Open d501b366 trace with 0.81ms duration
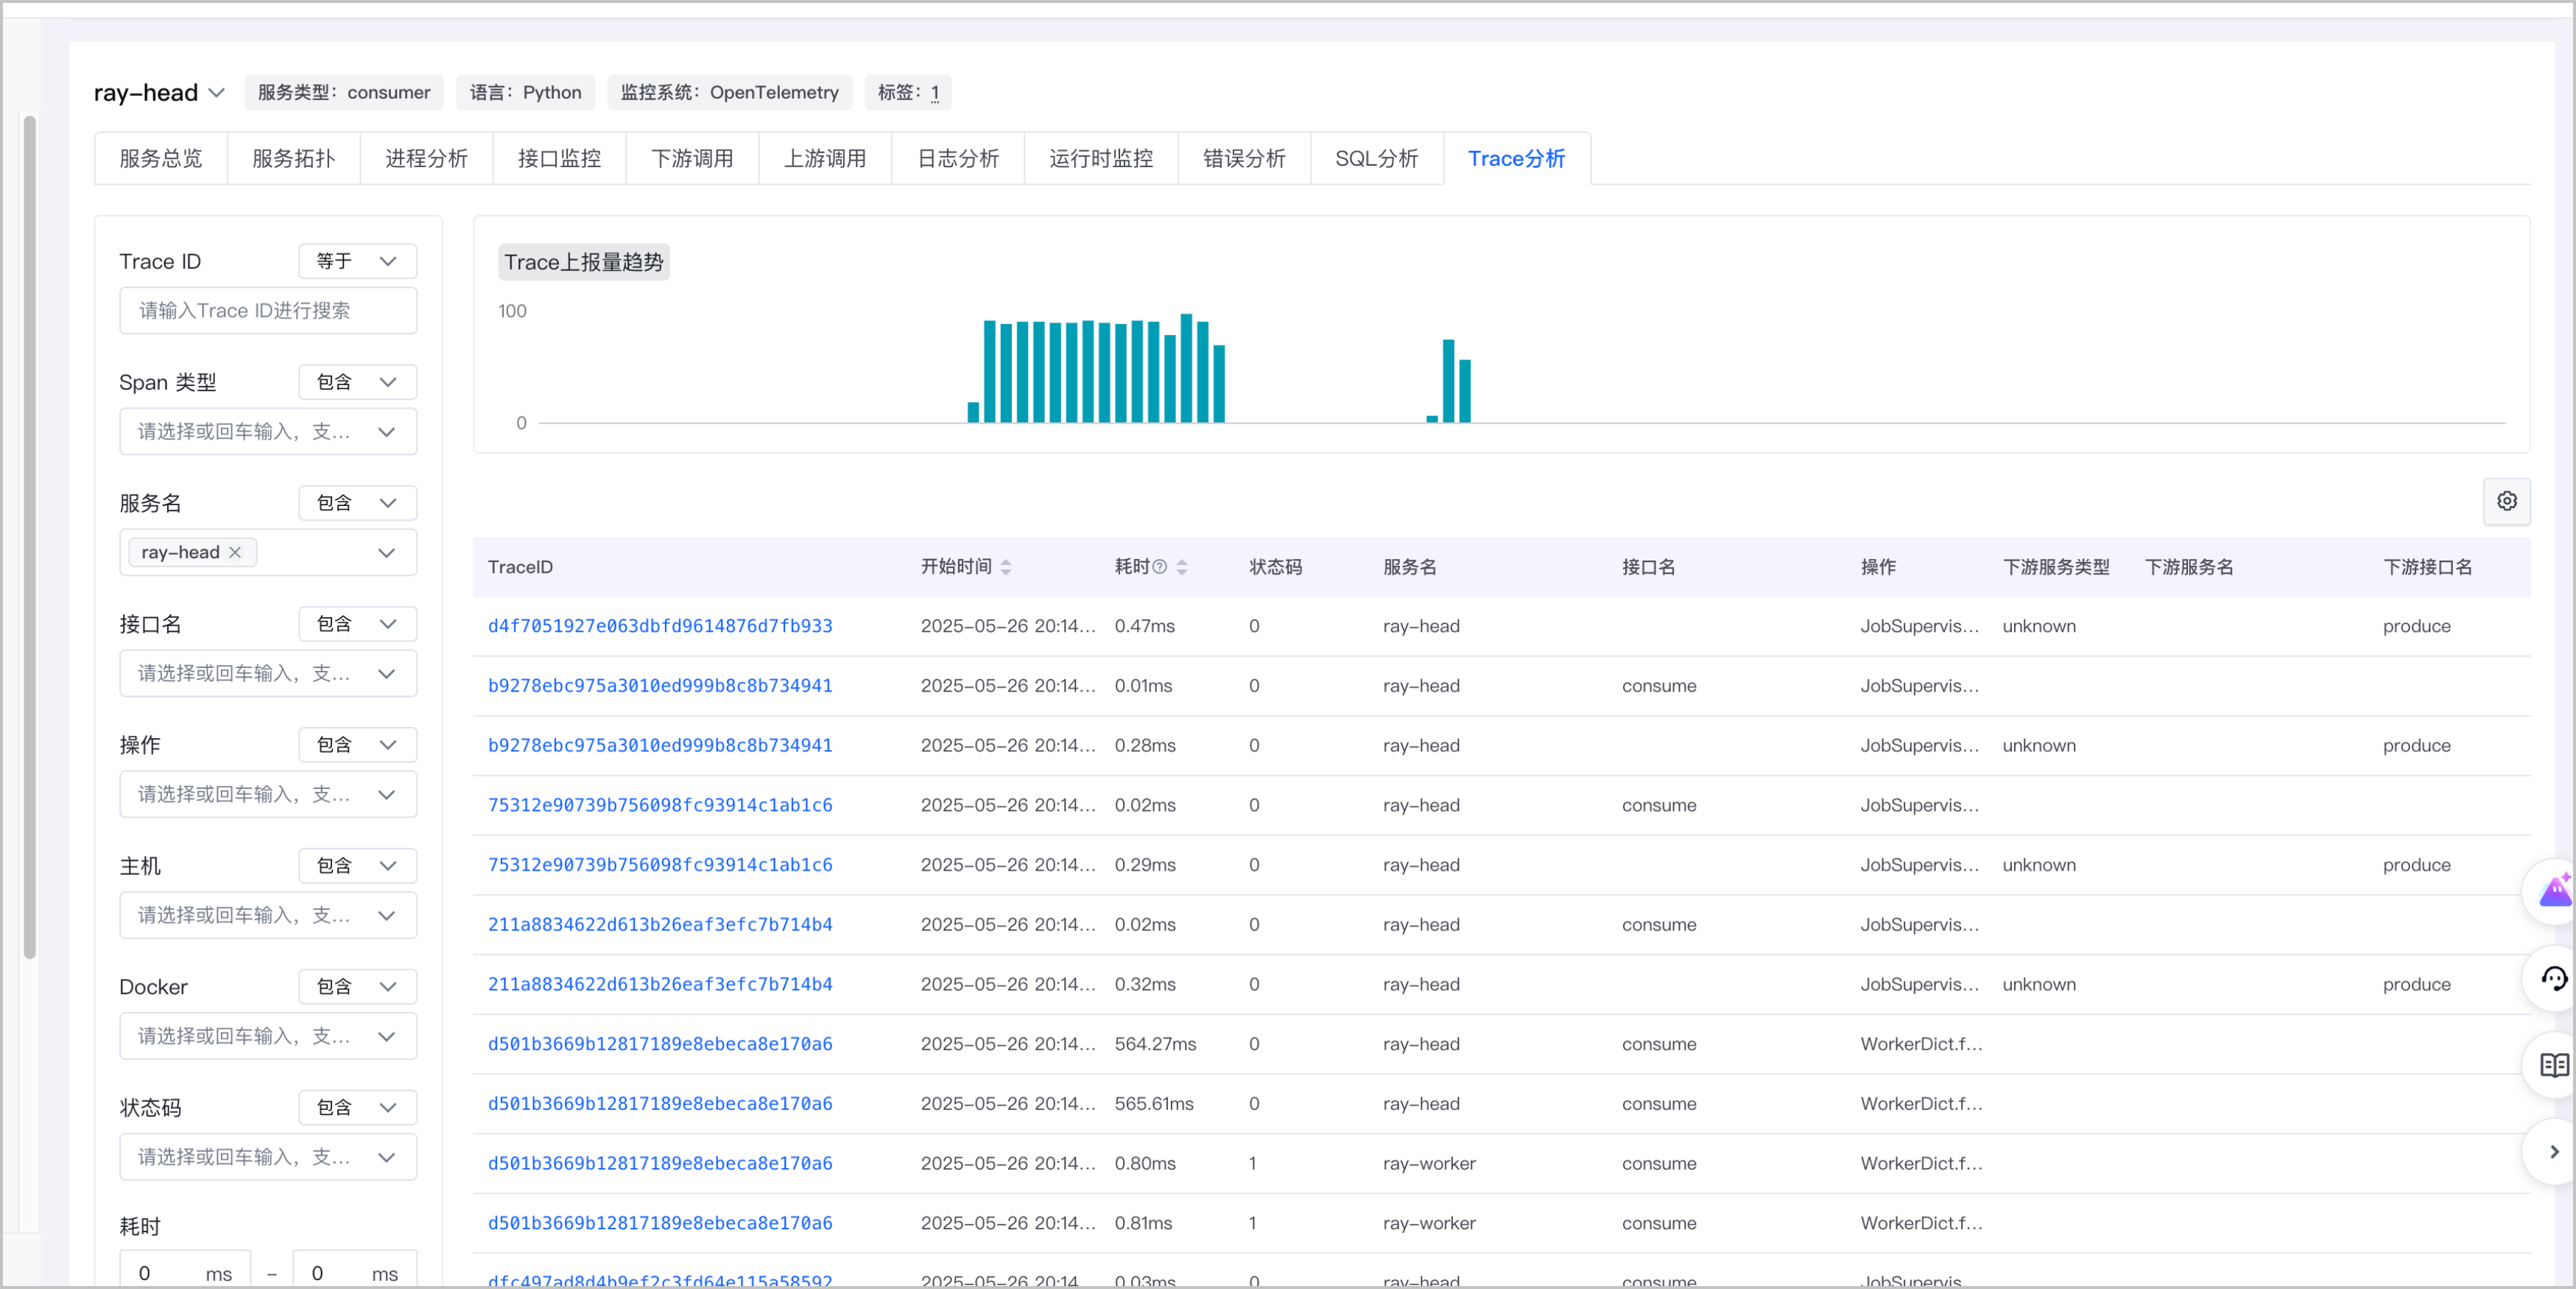Screen dimensions: 2576x1289 (660, 1224)
